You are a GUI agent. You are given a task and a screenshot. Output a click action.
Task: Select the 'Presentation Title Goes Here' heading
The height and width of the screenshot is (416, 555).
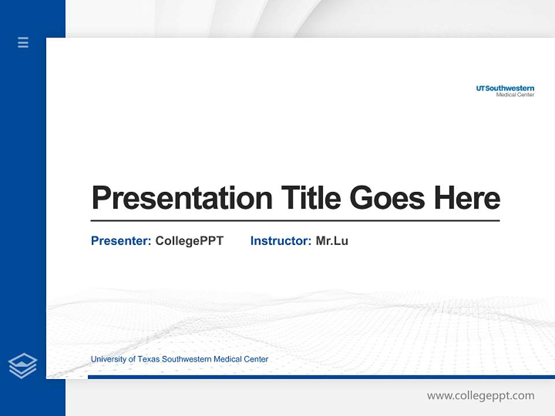295,198
